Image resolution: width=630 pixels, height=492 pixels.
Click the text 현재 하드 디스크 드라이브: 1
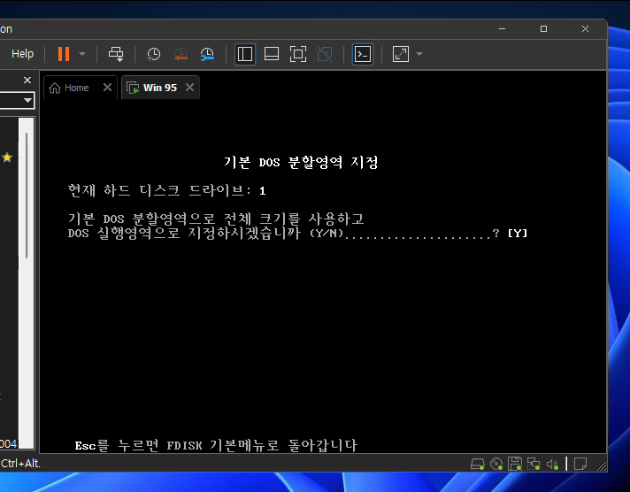[166, 190]
